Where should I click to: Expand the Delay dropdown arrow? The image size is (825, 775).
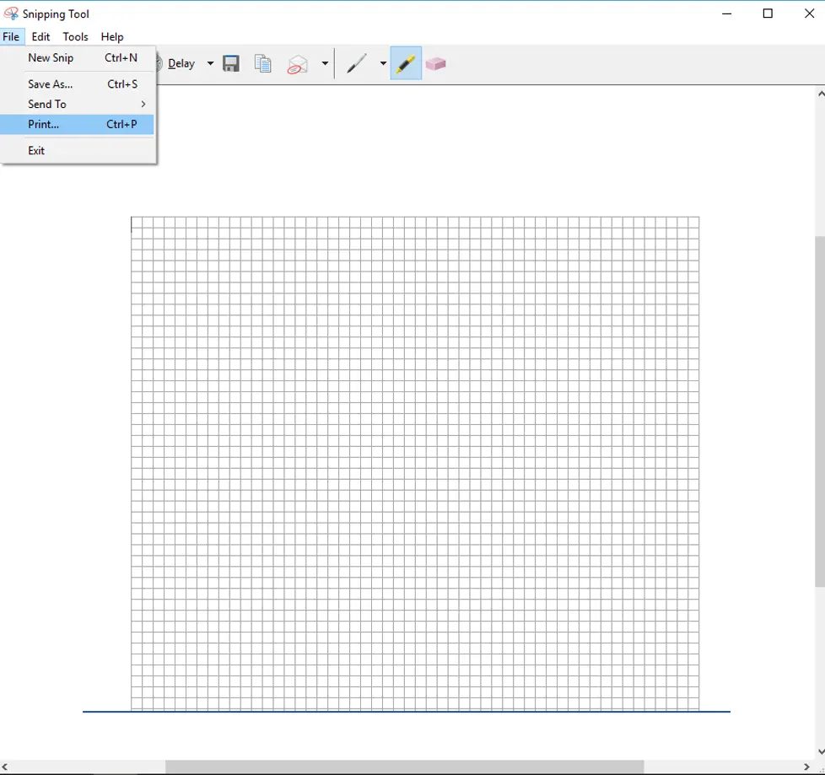tap(210, 63)
